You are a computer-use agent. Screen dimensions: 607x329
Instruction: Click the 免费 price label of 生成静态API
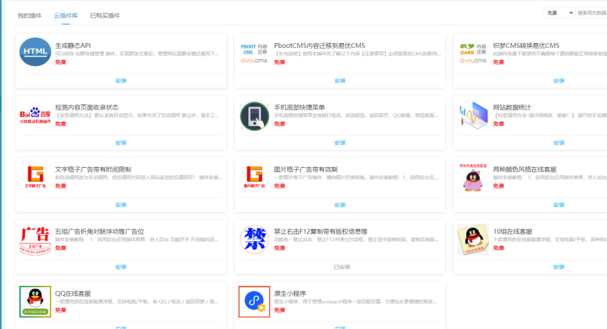60,62
